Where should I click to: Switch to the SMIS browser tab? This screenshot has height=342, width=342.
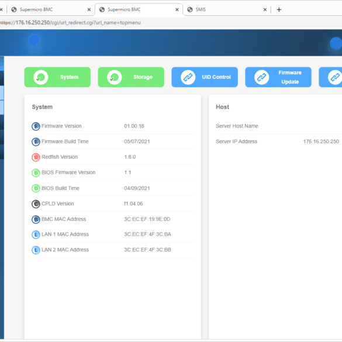(227, 9)
